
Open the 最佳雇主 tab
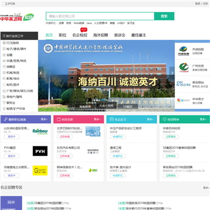click(139, 35)
